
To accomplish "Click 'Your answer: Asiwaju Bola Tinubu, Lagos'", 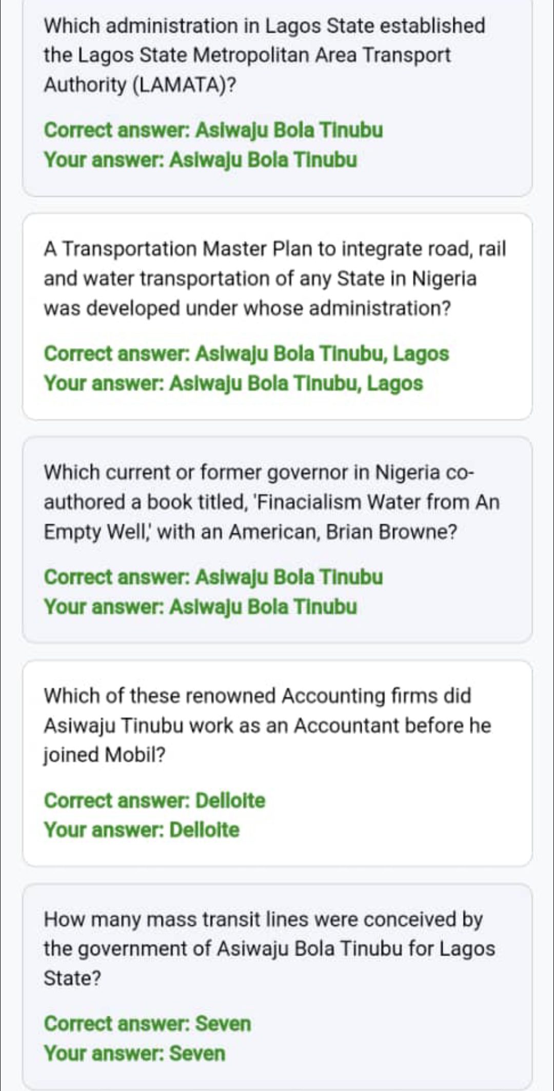I will tap(233, 383).
